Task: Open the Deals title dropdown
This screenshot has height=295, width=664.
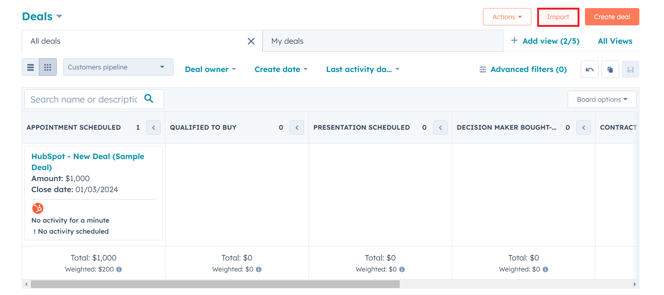Action: click(42, 17)
